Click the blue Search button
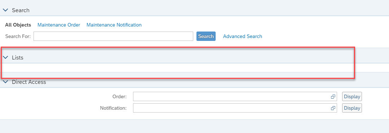 coord(206,36)
